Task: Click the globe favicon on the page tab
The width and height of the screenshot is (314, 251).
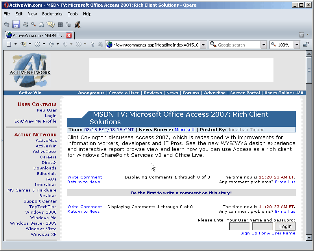Action: (9, 35)
